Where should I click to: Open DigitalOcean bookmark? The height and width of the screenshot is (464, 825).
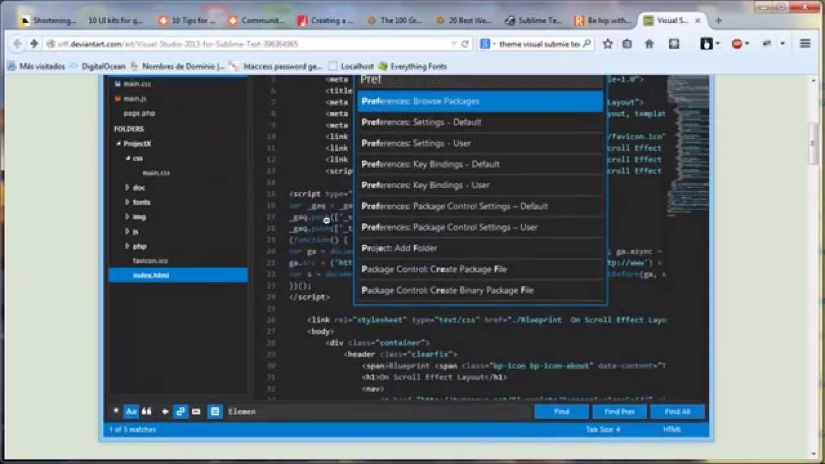point(97,66)
